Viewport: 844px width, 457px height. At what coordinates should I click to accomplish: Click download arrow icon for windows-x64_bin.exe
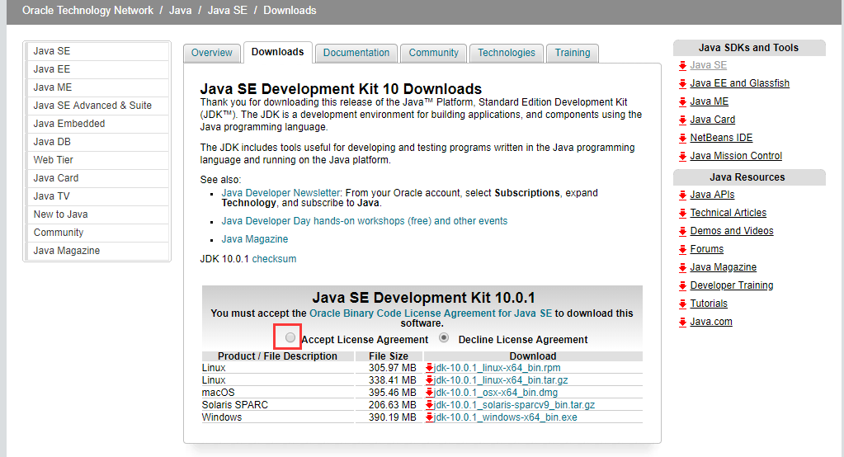(x=430, y=417)
